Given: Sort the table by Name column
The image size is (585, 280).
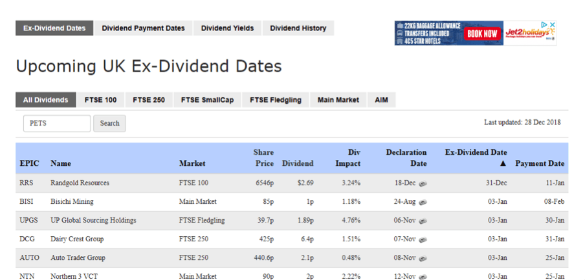Looking at the screenshot, I should click(x=61, y=164).
